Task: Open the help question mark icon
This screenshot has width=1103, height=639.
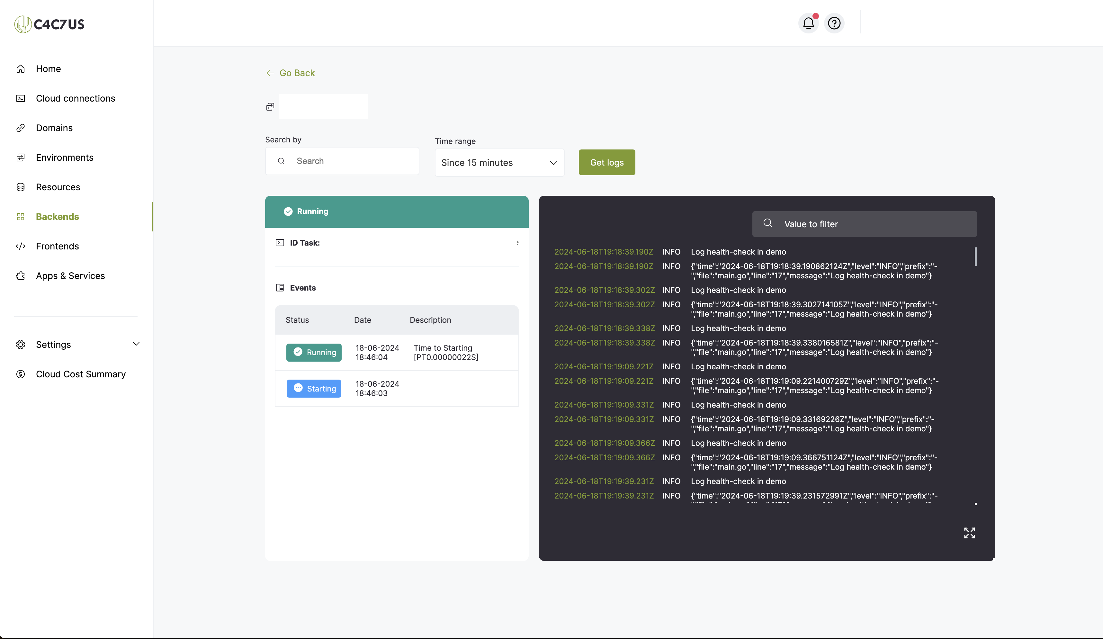Action: [x=834, y=23]
